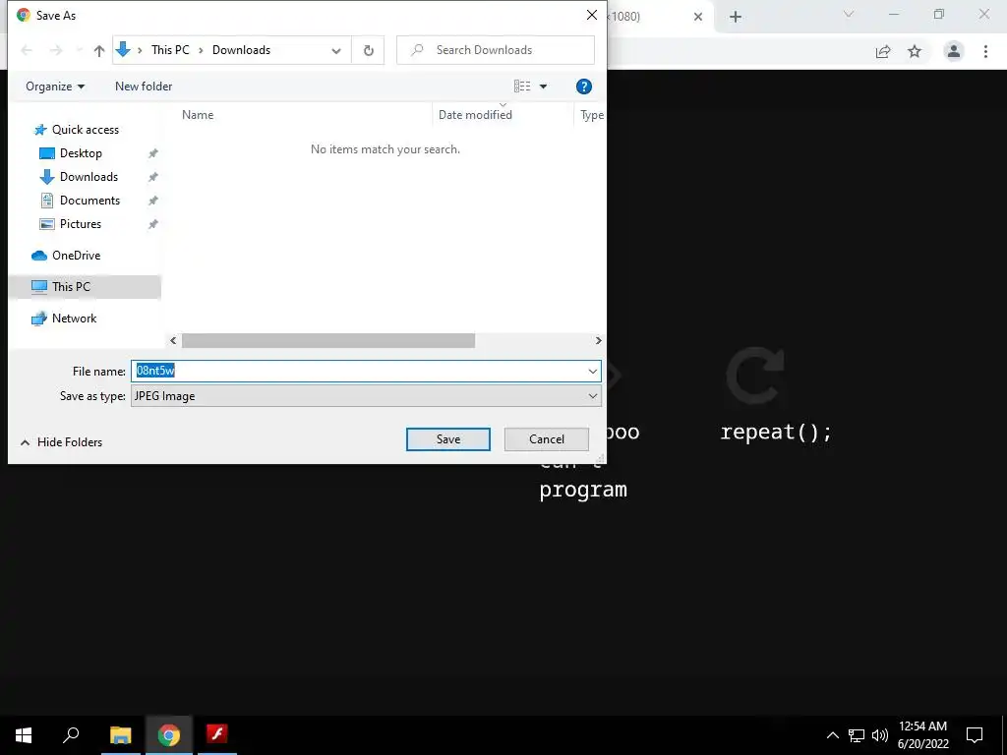Refresh the Downloads folder listing
The height and width of the screenshot is (755, 1007).
[x=368, y=50]
